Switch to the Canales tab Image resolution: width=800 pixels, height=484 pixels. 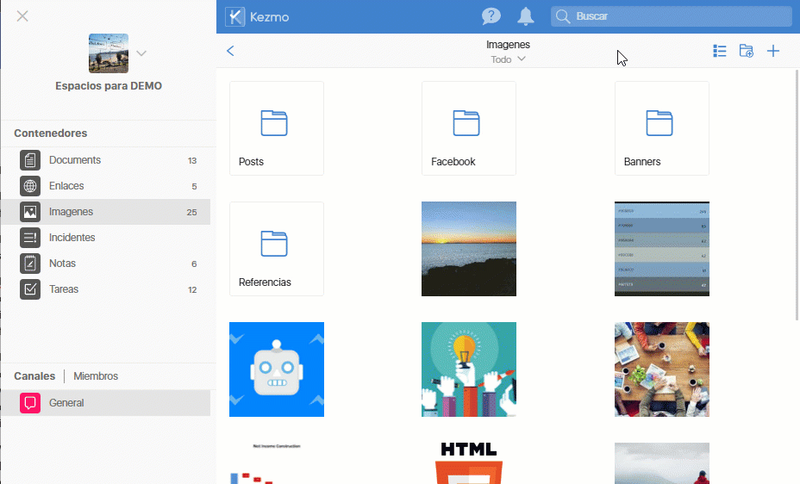(34, 376)
